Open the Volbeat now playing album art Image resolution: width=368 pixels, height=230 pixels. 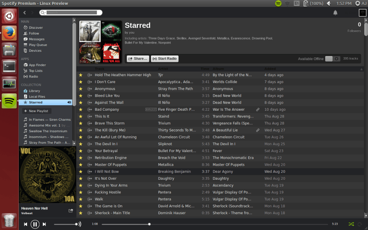(47, 175)
